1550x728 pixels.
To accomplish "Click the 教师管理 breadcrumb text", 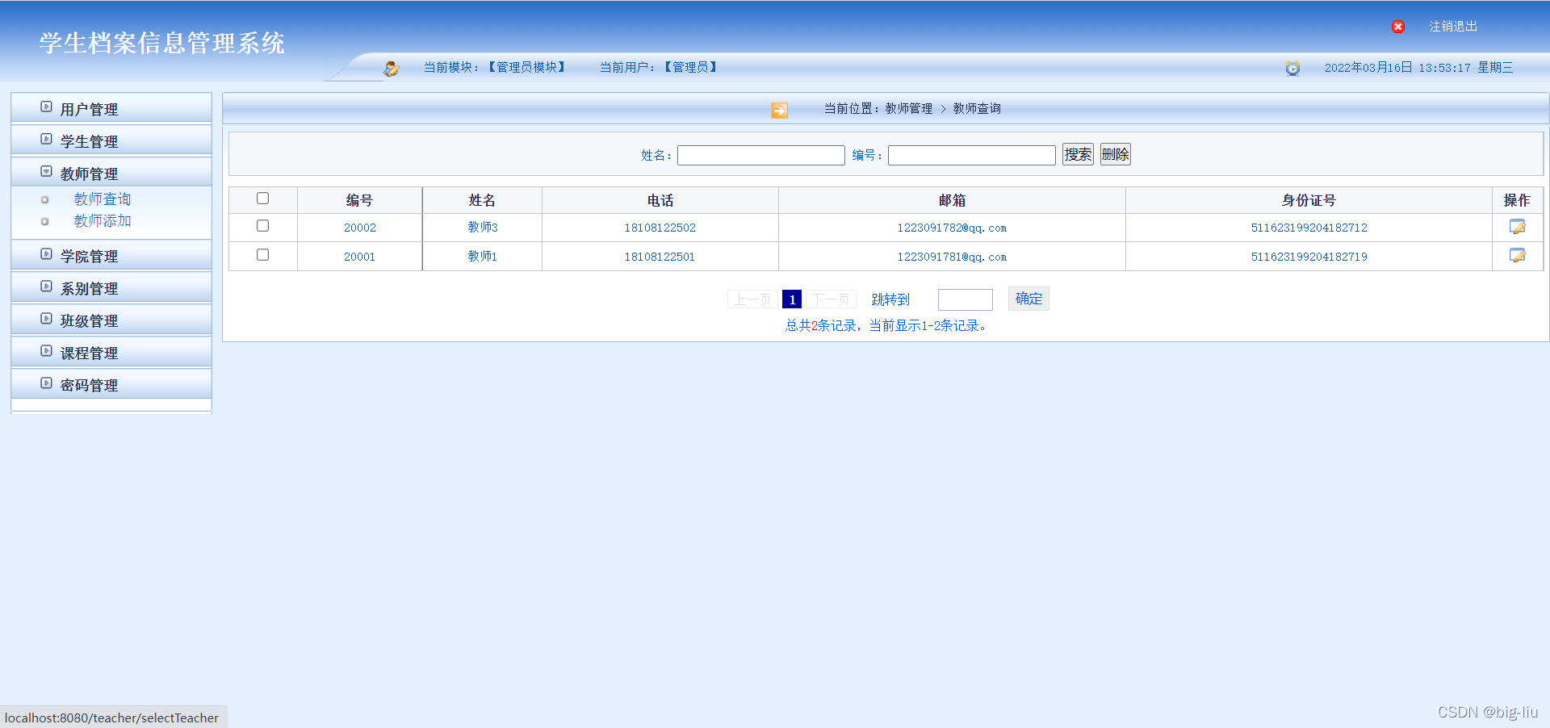I will pyautogui.click(x=908, y=108).
